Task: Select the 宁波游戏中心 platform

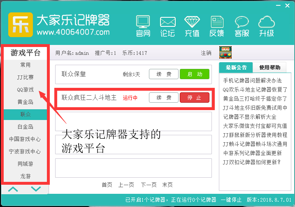Action: tap(26, 151)
